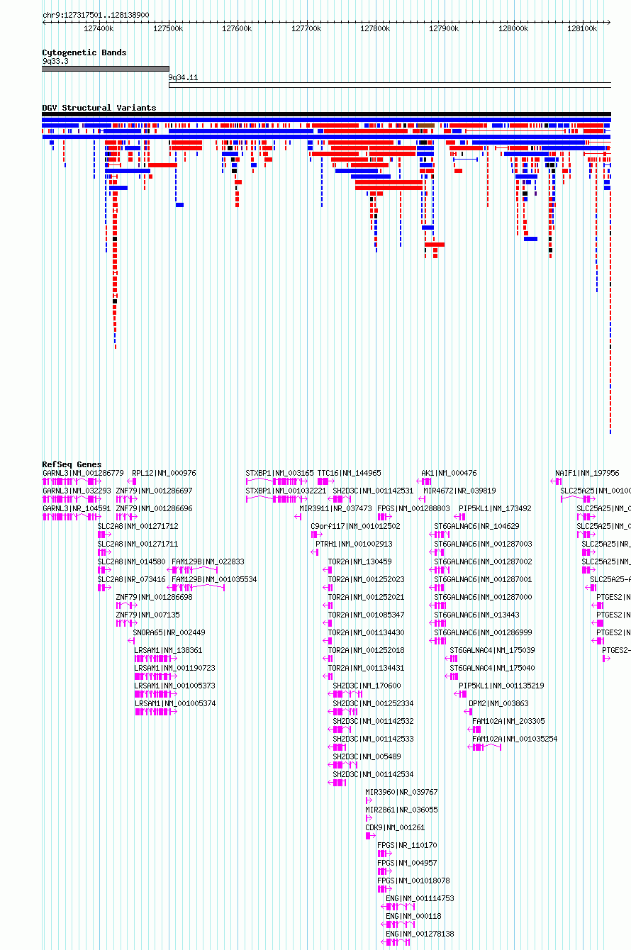The image size is (631, 950).
Task: Select SNORA65|NR_002449 label
Action: coord(169,632)
